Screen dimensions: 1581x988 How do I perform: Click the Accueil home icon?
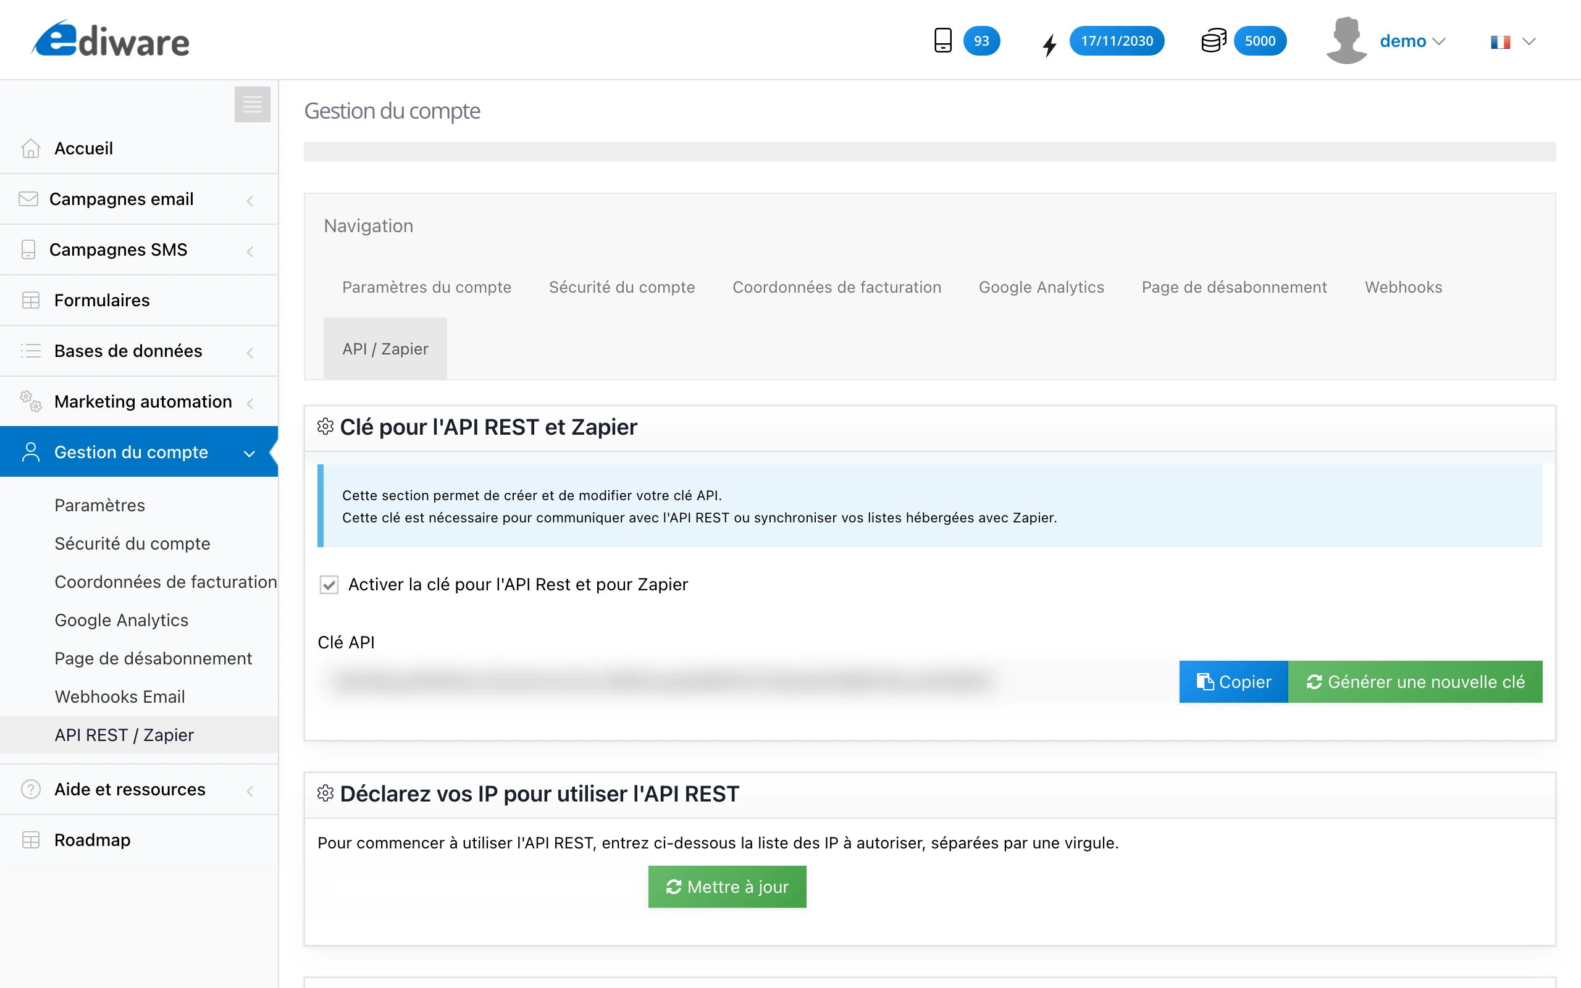click(31, 148)
